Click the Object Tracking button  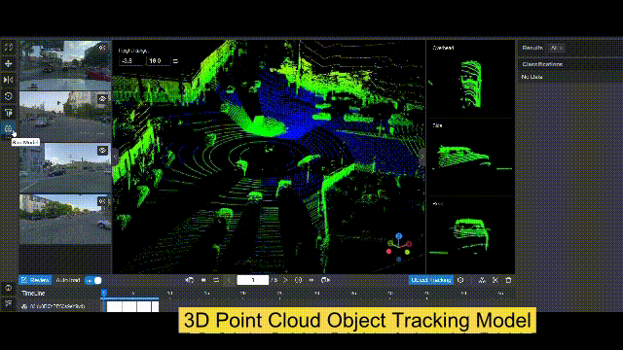(x=431, y=280)
